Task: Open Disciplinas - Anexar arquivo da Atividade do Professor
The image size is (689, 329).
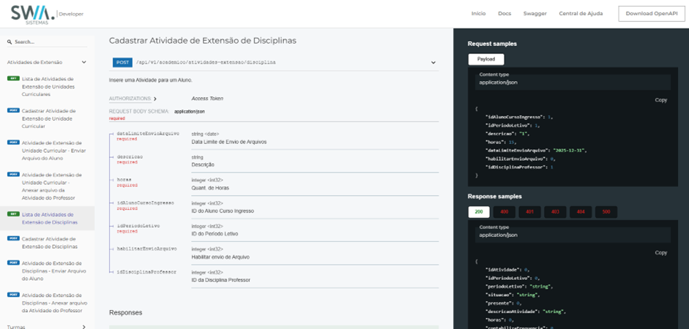Action: pos(47,303)
